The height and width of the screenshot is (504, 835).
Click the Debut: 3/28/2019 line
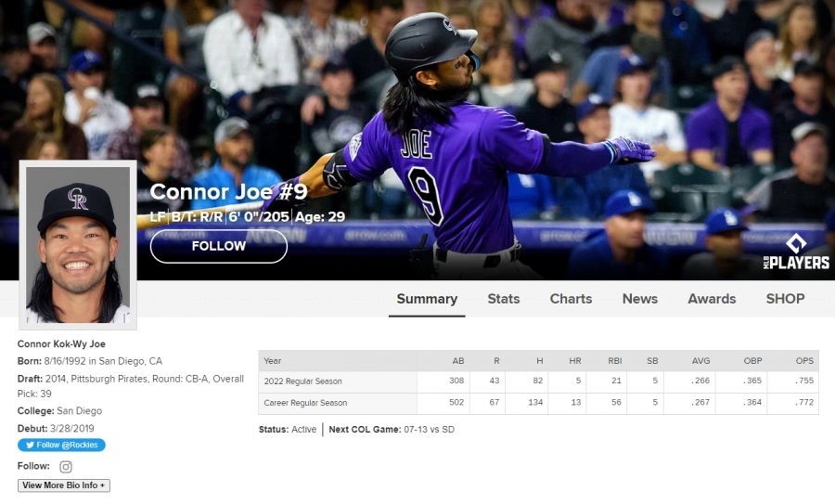tap(56, 428)
